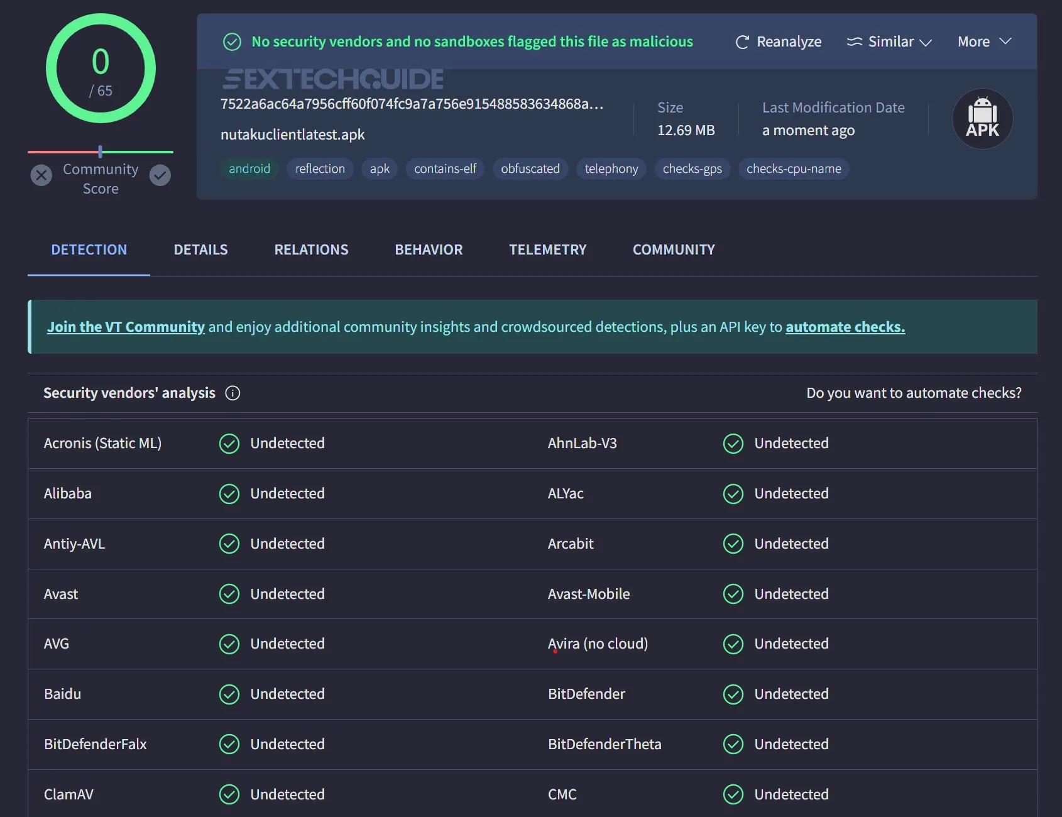The height and width of the screenshot is (817, 1062).
Task: Click the Acronis (Static ML) undetected check icon
Action: coord(229,444)
